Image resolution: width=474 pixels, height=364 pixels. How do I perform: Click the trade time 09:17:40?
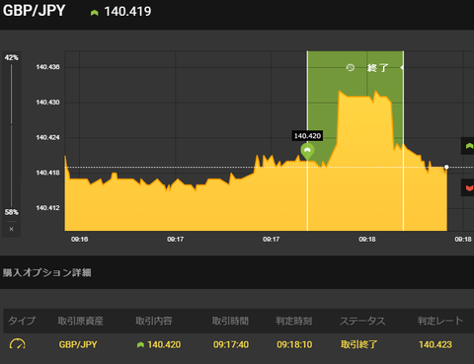click(x=231, y=344)
